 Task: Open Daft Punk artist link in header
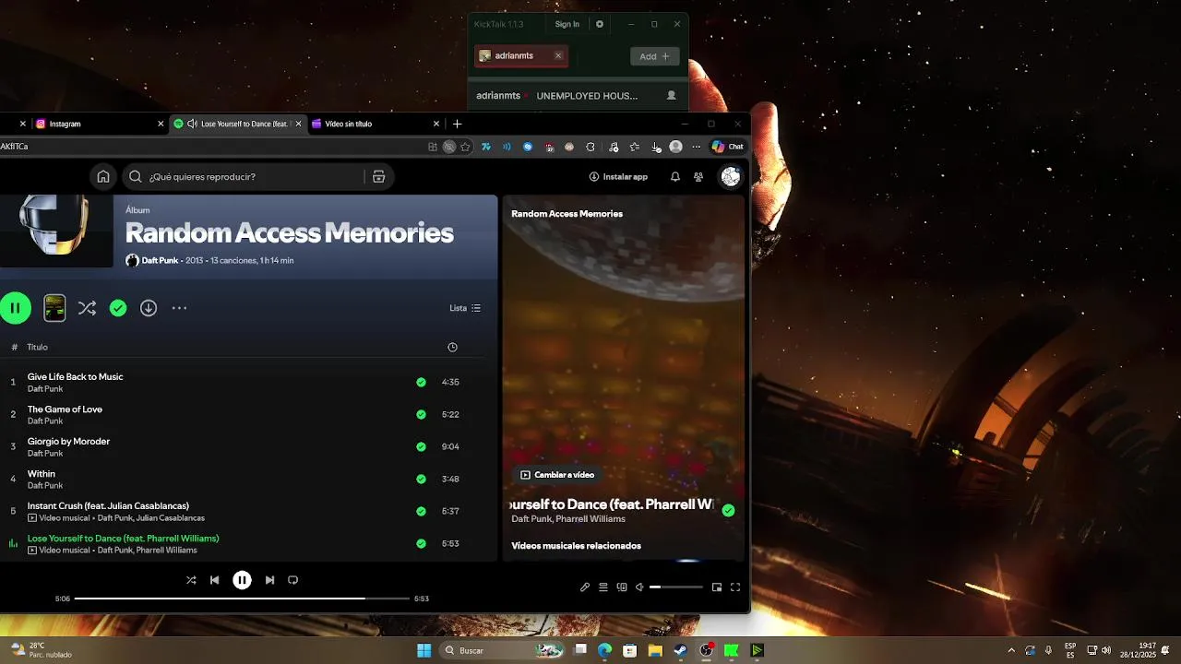click(160, 261)
